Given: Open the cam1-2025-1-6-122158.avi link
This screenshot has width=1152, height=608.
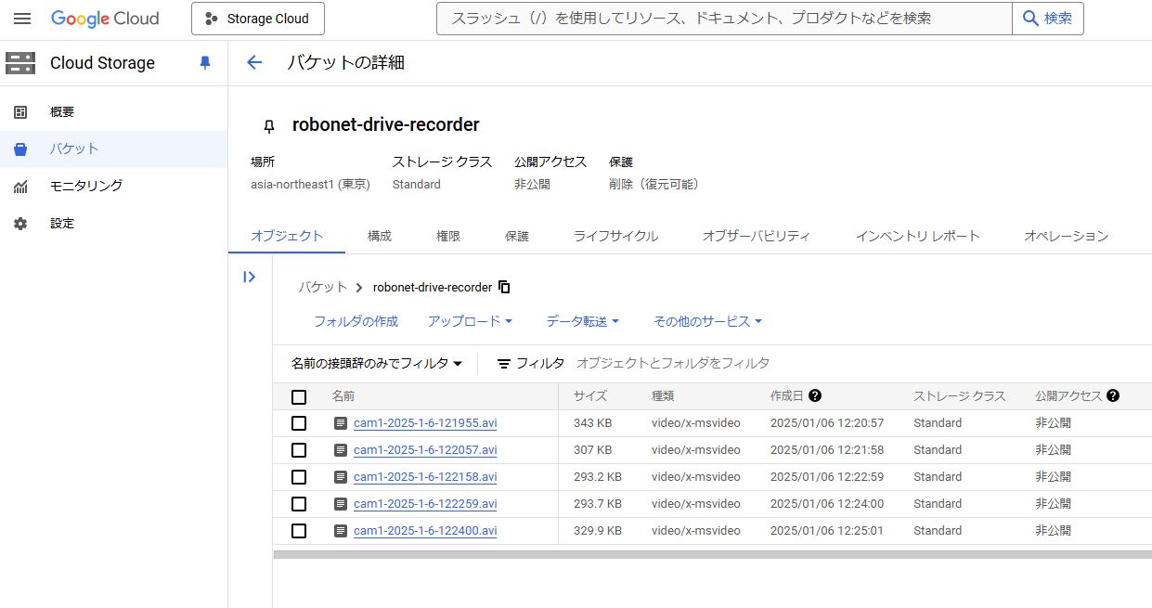Looking at the screenshot, I should click(425, 477).
